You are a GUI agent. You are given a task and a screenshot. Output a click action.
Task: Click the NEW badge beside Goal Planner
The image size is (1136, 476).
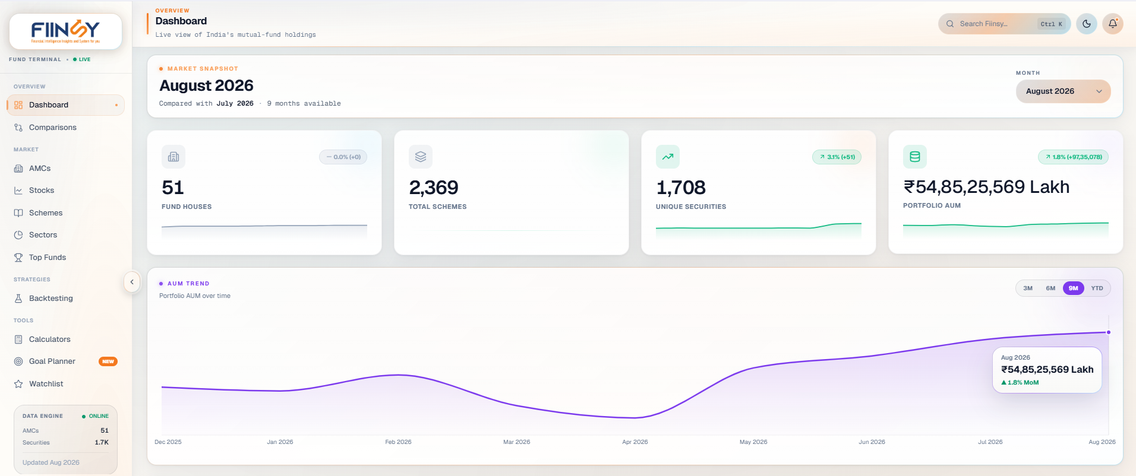pos(108,361)
